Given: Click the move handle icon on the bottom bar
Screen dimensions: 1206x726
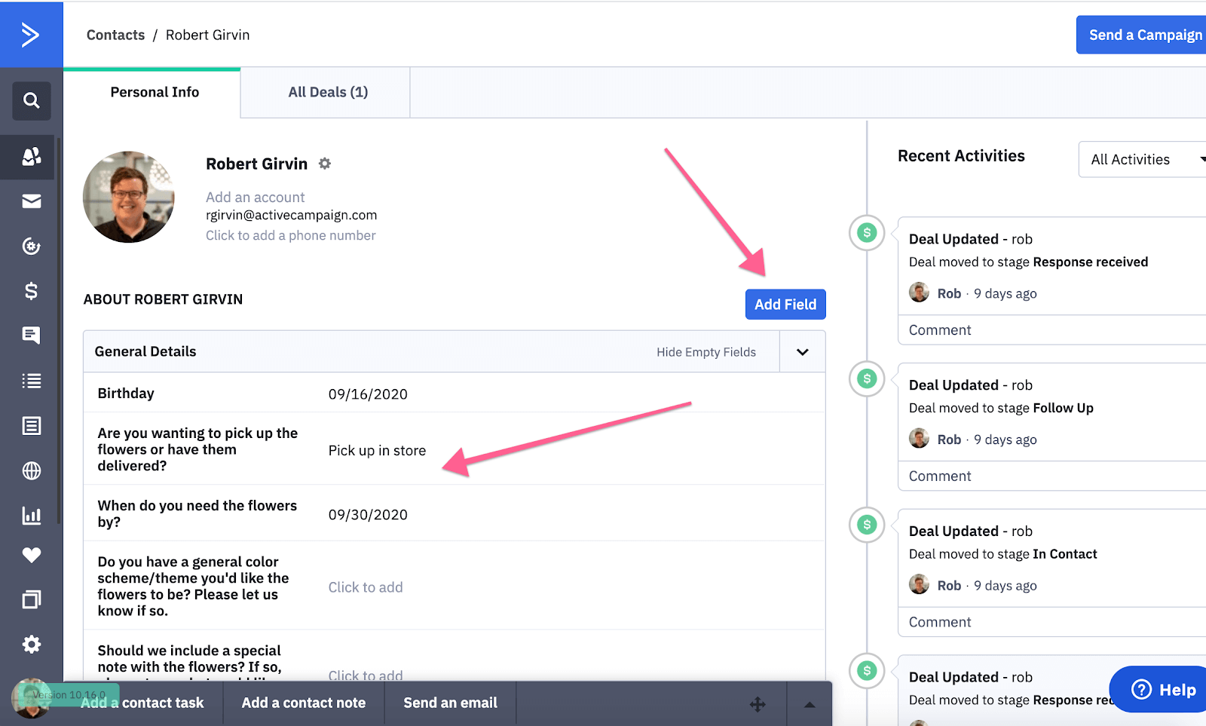Looking at the screenshot, I should point(758,704).
